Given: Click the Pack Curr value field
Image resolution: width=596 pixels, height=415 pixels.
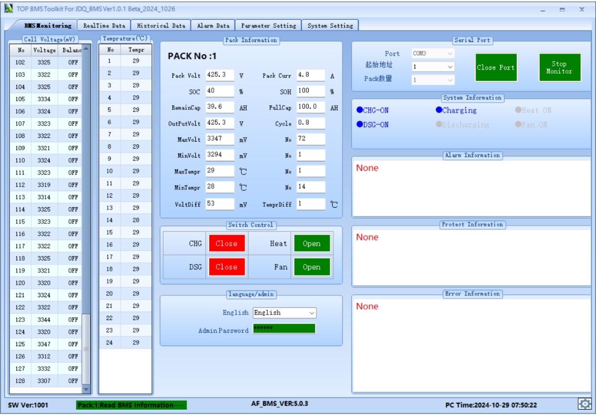Looking at the screenshot, I should pos(311,75).
